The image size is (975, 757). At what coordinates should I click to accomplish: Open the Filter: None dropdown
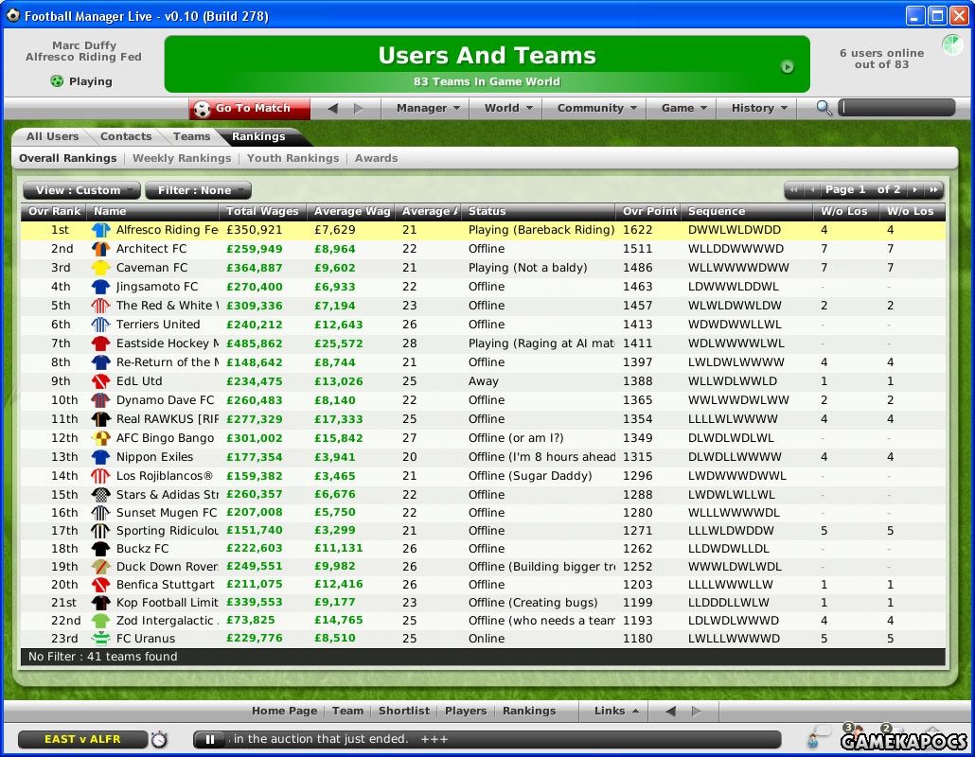click(198, 190)
